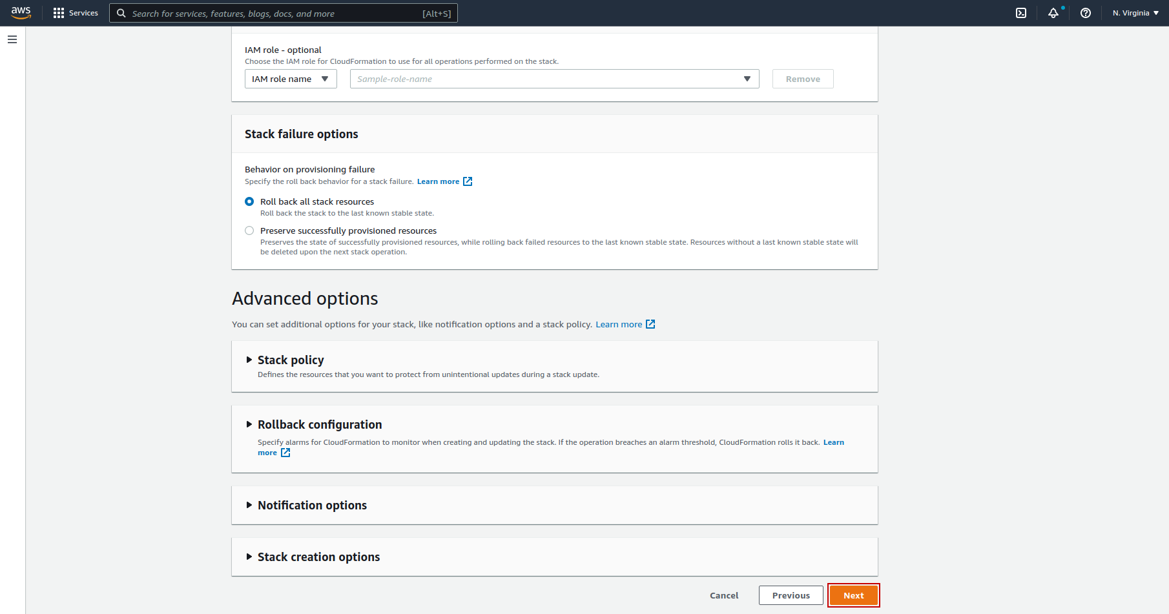Click the 'Stack failure options' heading
This screenshot has height=614, width=1169.
point(301,134)
